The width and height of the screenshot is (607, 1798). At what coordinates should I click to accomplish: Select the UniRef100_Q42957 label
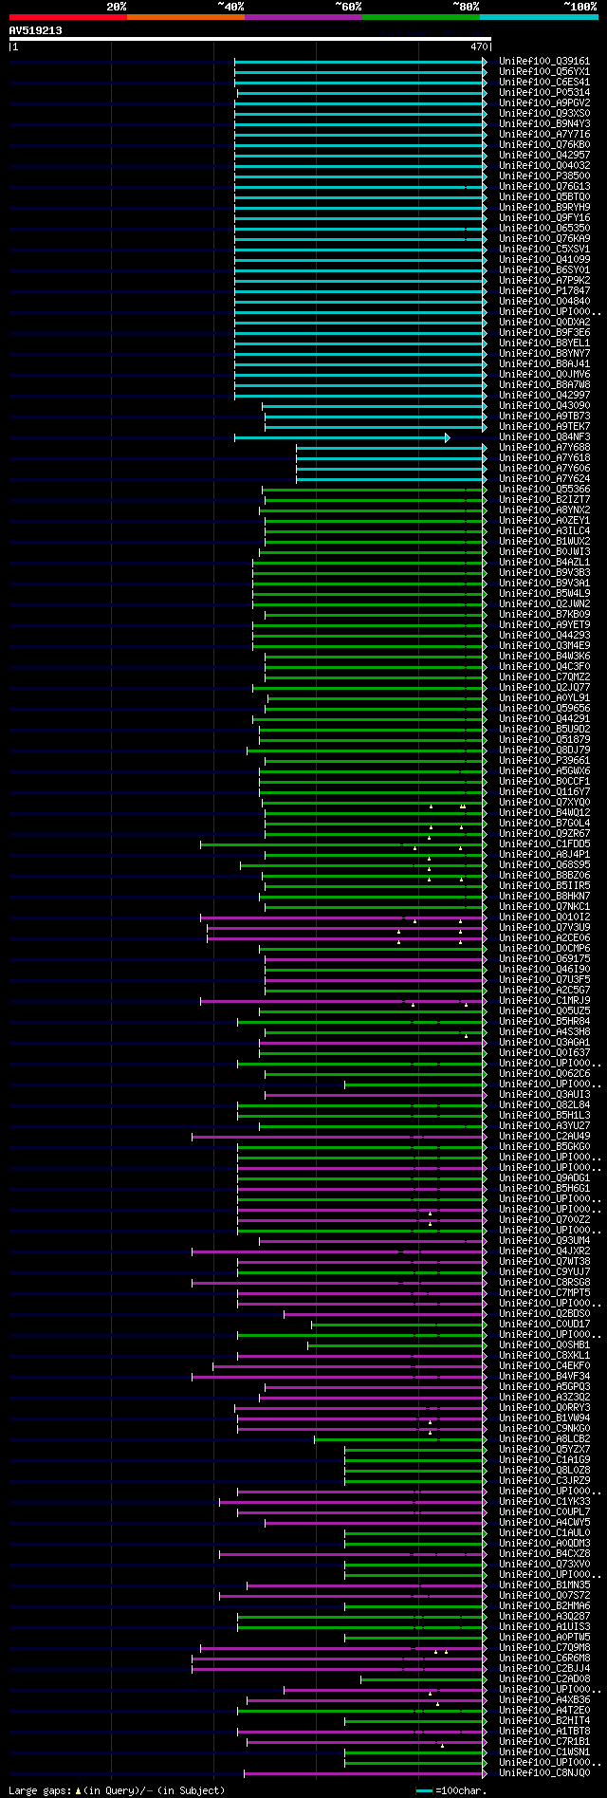[544, 155]
